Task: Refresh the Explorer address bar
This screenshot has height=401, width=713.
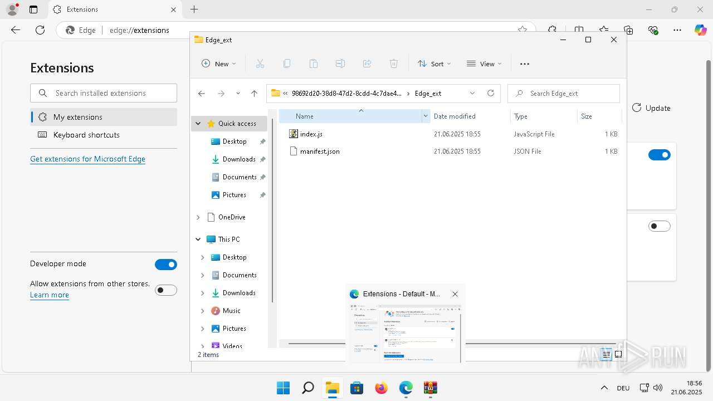Action: [x=491, y=93]
